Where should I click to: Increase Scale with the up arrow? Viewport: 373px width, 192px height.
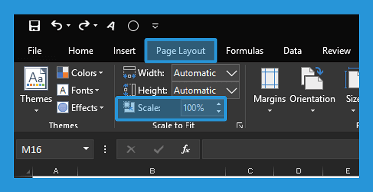pyautogui.click(x=219, y=104)
